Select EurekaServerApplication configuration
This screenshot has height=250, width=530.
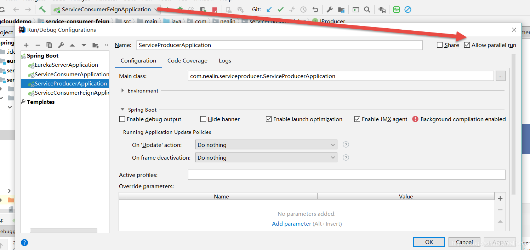pos(66,65)
